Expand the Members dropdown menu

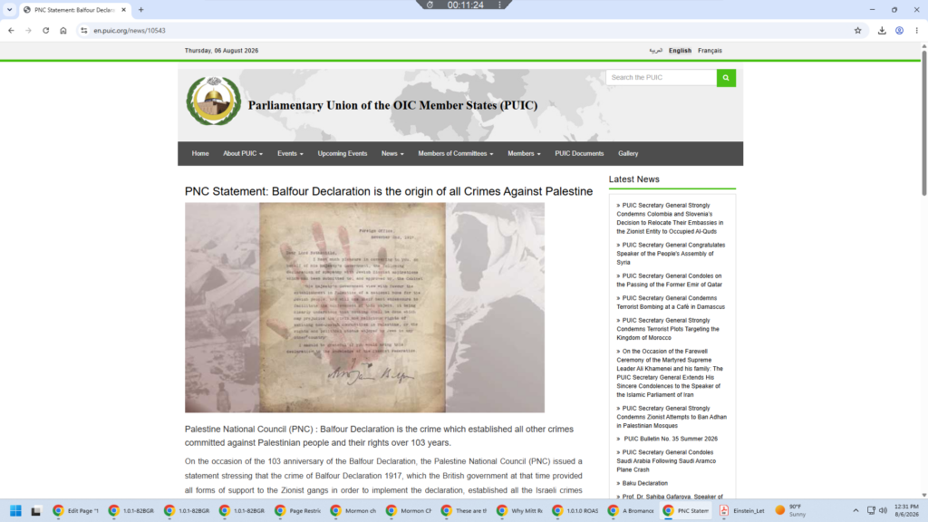(524, 153)
